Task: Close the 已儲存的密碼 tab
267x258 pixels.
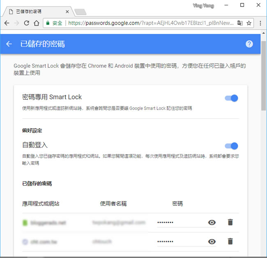Action: (67, 12)
